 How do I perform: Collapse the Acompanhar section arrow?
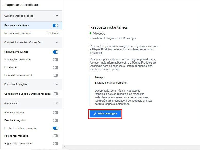click(x=57, y=103)
